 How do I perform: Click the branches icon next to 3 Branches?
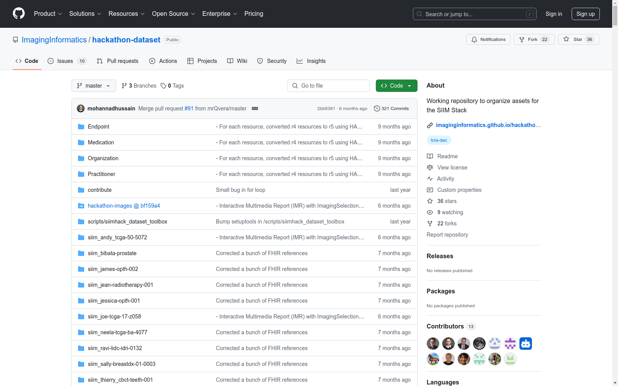click(124, 86)
